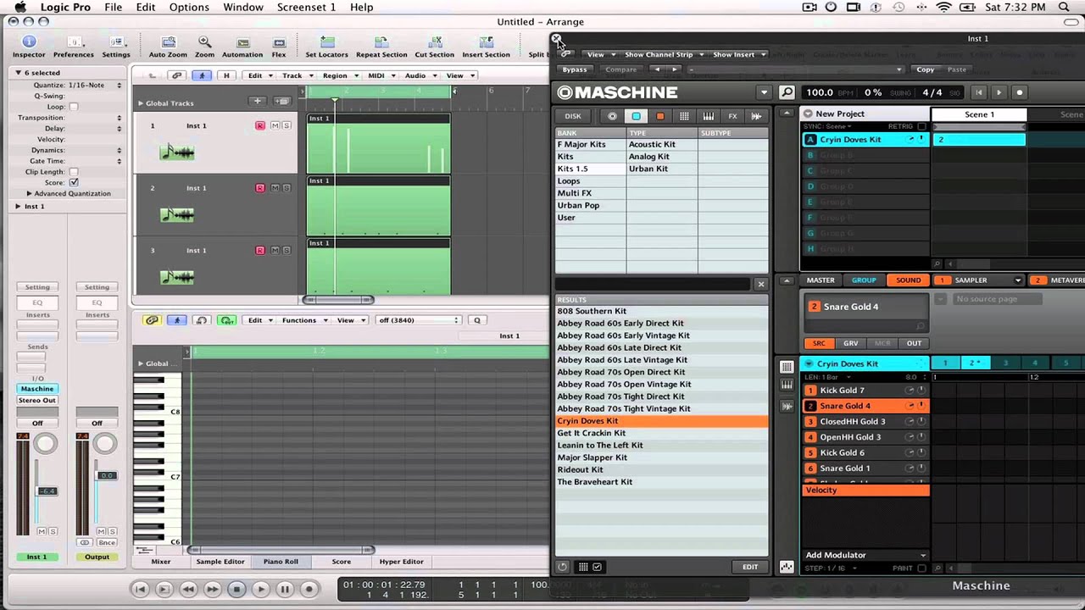Click the instrument icon of track 1
Viewport: 1085px width, 610px height.
point(177,152)
